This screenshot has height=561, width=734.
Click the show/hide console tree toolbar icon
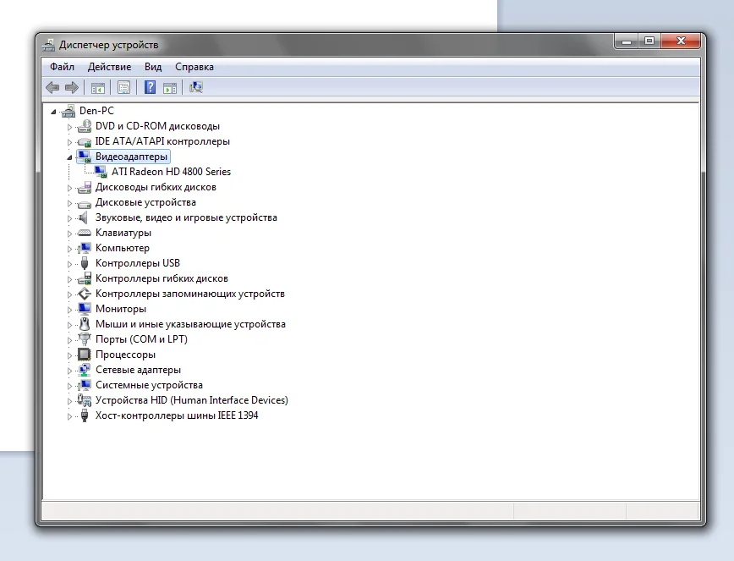click(x=98, y=87)
